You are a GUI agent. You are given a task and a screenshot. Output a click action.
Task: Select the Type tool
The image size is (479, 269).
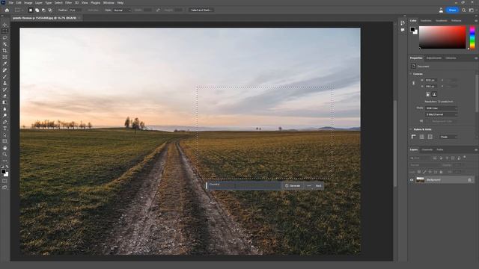click(x=4, y=129)
